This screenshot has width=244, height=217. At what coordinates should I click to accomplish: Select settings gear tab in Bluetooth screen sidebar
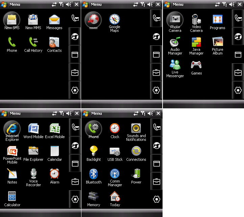coord(156,199)
